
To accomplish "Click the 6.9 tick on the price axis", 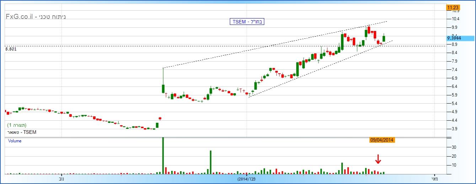I will pyautogui.click(x=454, y=78).
